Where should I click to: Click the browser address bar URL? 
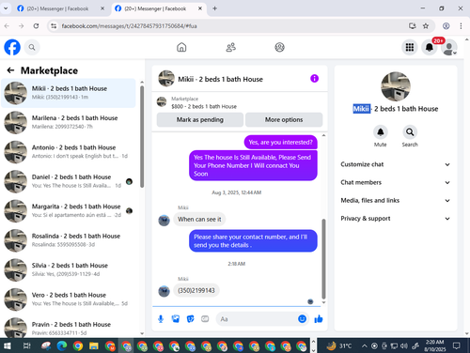point(129,26)
